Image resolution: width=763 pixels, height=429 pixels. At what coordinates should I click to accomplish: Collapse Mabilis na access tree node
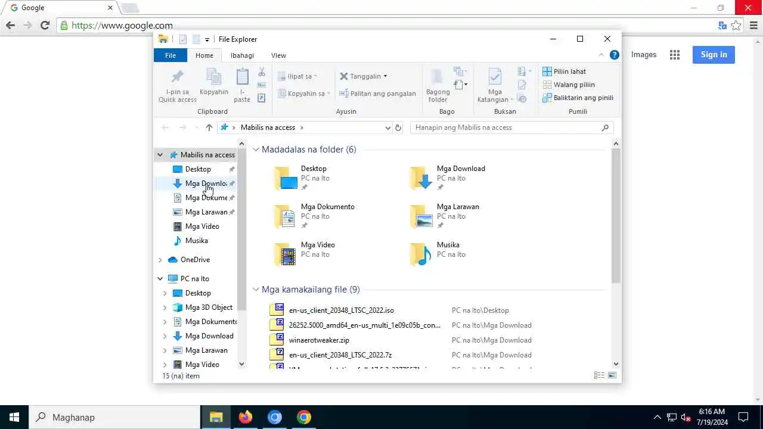point(160,155)
